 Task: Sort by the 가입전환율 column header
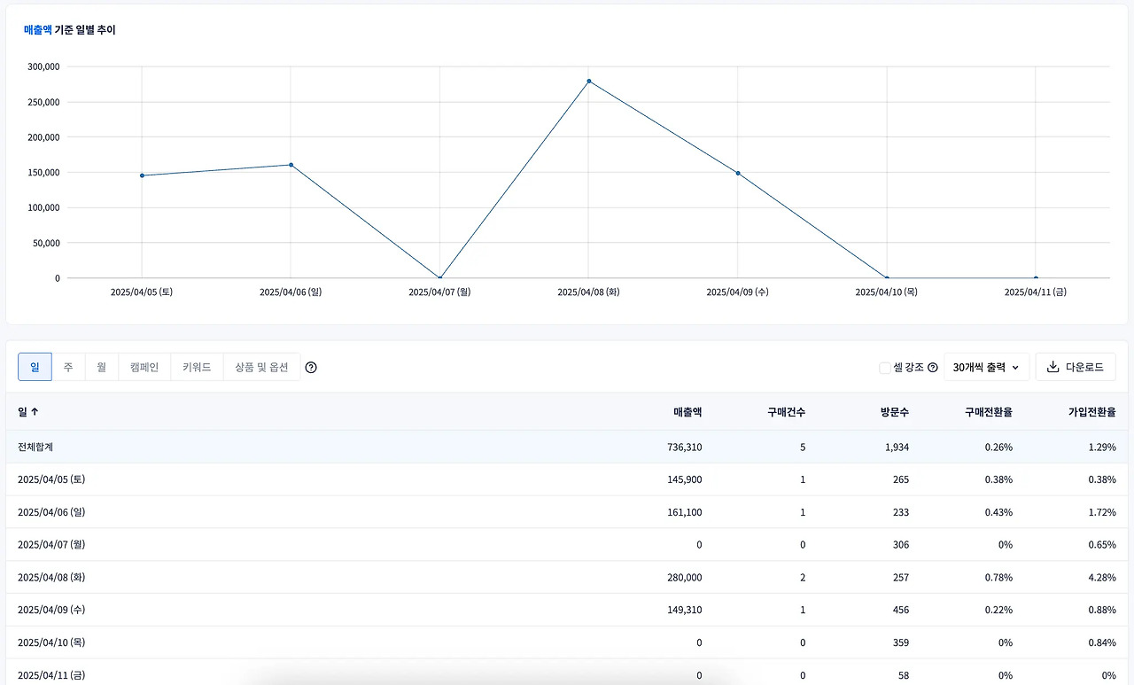tap(1091, 412)
